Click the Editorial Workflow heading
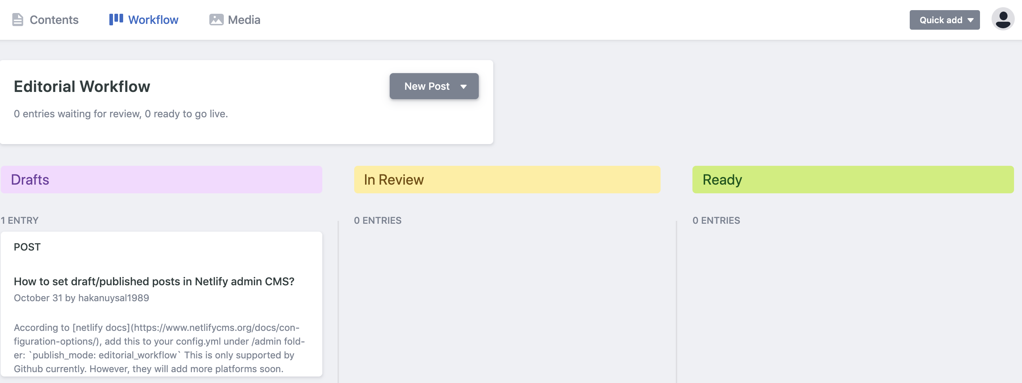The width and height of the screenshot is (1022, 383). (x=82, y=87)
